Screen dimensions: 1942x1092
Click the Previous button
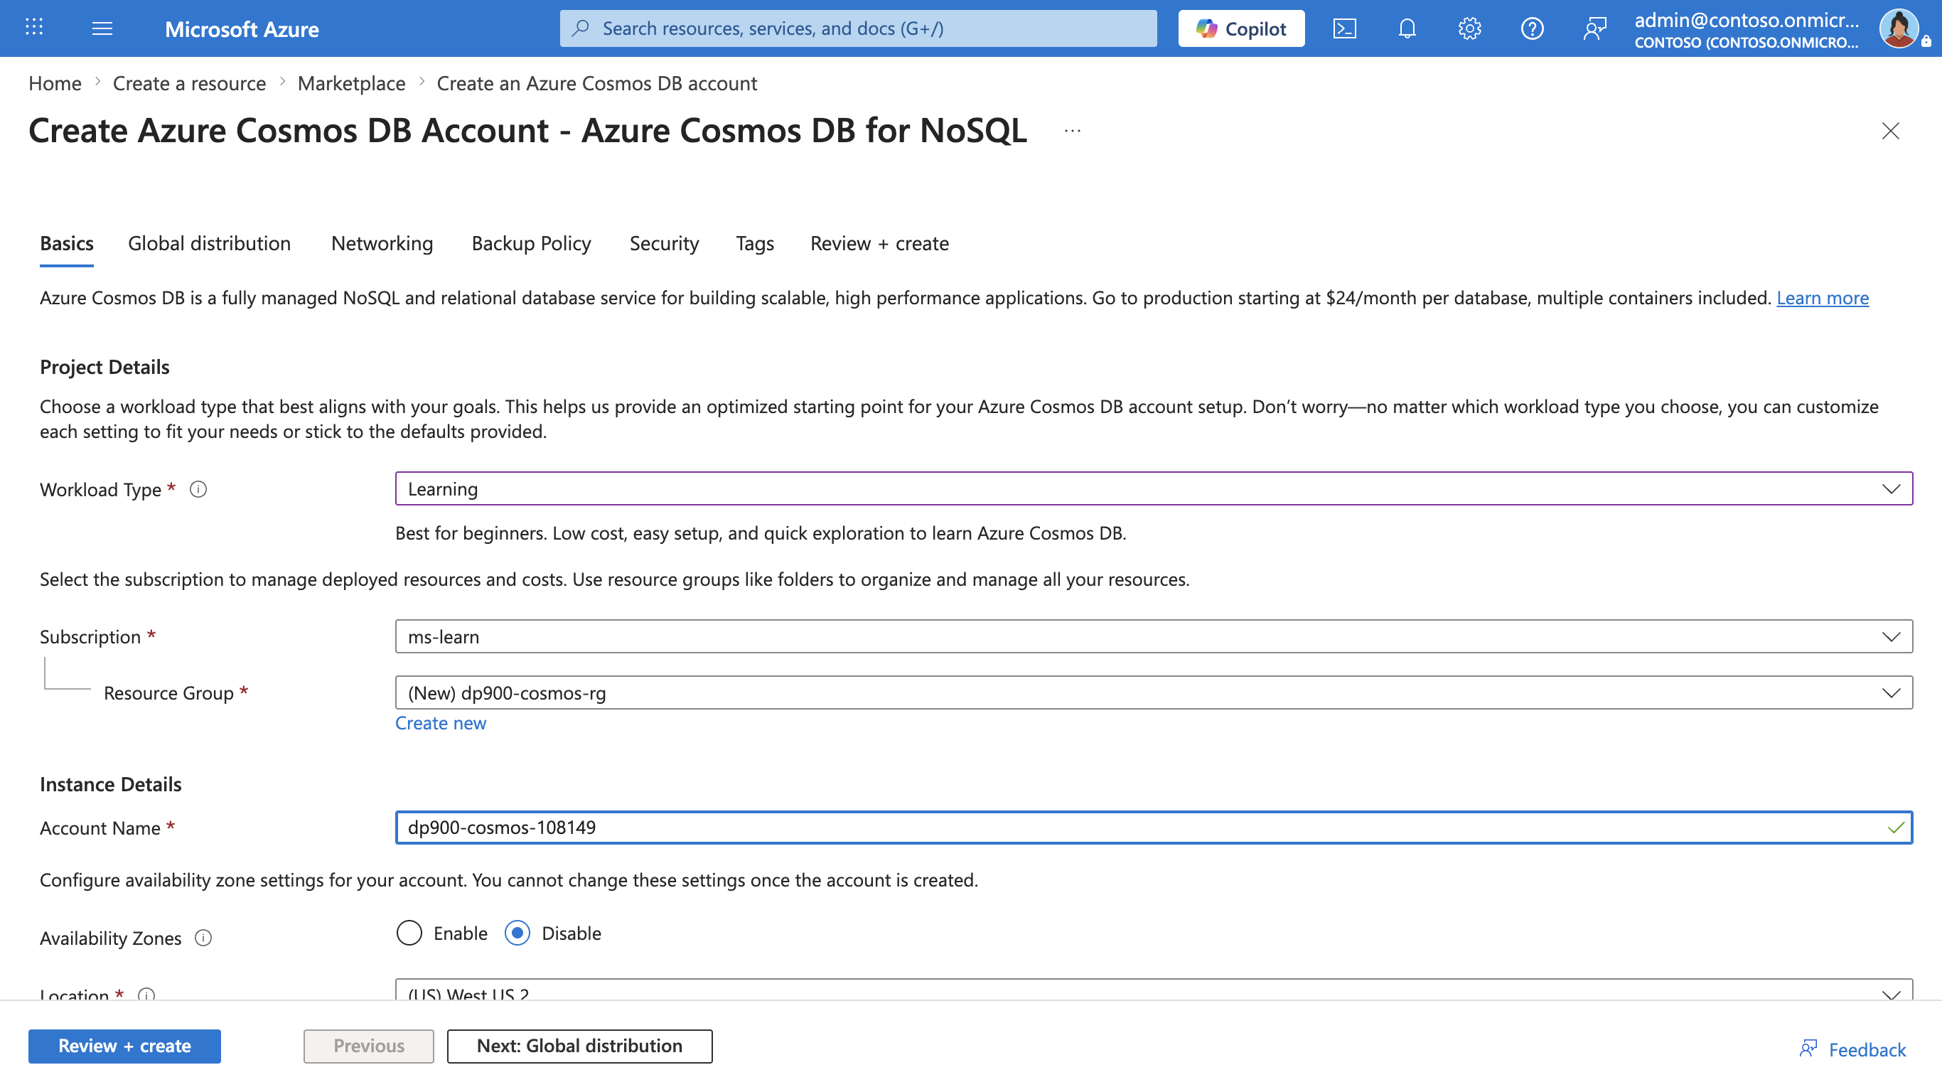coord(369,1046)
